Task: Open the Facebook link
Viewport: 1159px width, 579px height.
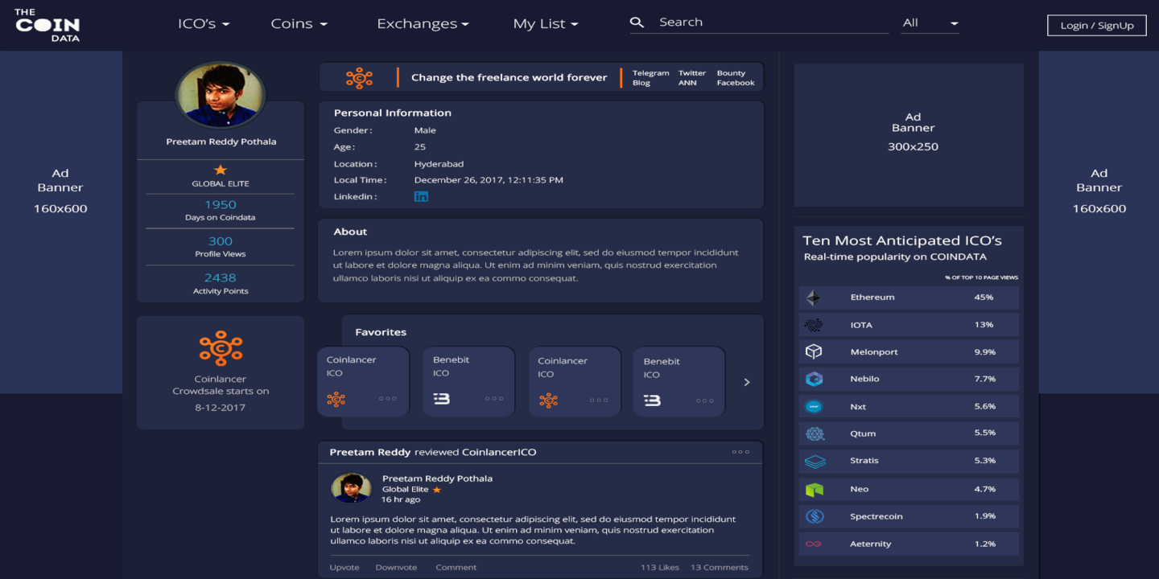Action: click(x=736, y=83)
